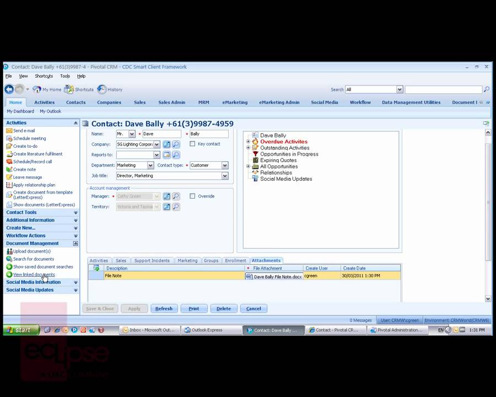Screen dimensions: 496x397
Task: Click company search magnifier icon
Action: click(x=176, y=144)
